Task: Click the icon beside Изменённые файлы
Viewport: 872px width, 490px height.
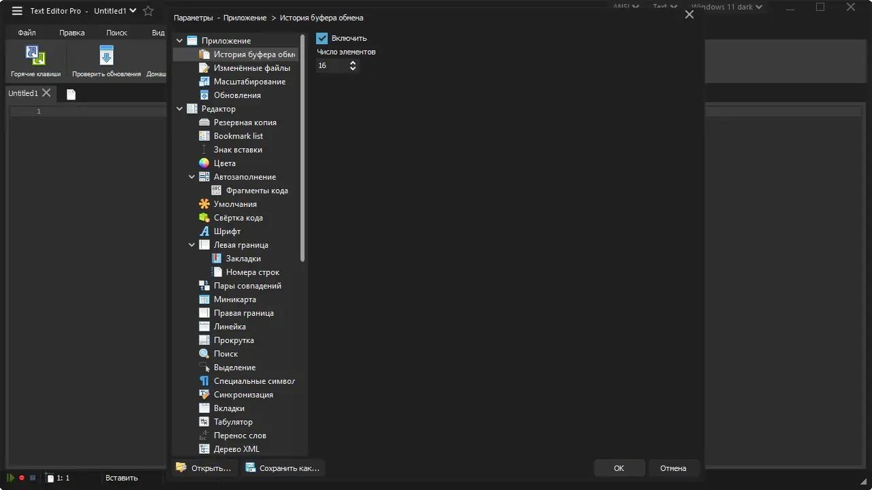Action: [x=204, y=68]
